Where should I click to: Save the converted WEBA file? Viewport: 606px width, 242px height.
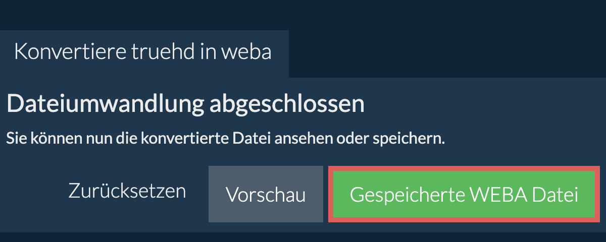click(464, 195)
